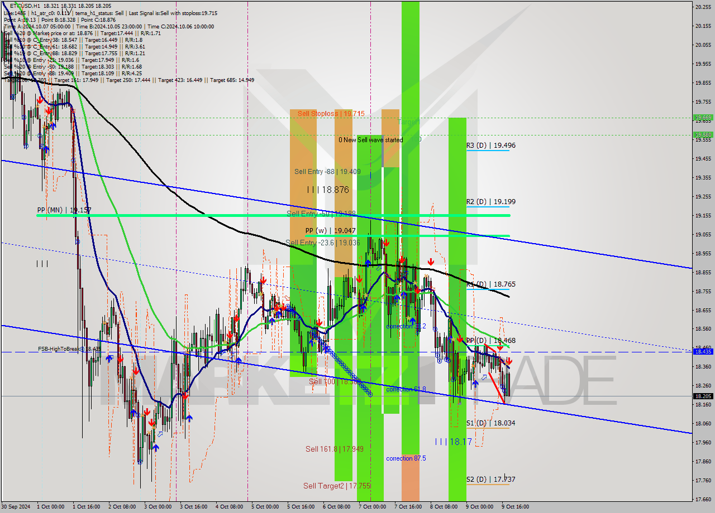Click the 20.055 price axis label
The height and width of the screenshot is (513, 715).
tap(703, 45)
